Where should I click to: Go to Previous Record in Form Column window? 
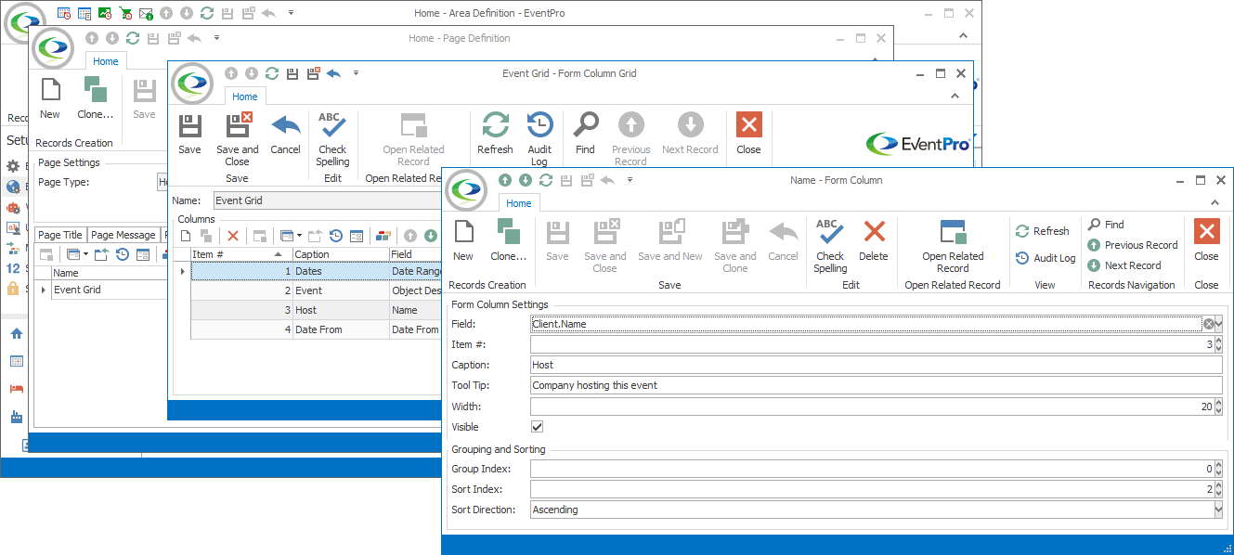(1132, 245)
